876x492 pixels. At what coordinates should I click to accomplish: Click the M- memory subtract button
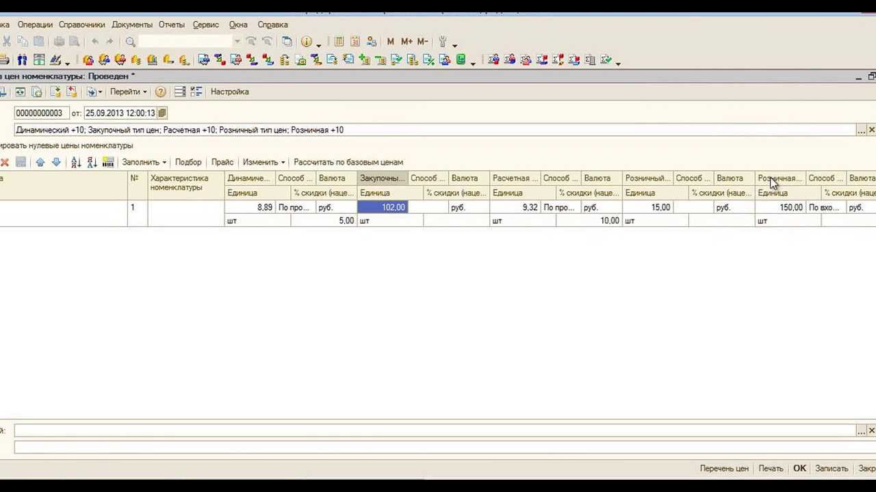click(x=422, y=42)
